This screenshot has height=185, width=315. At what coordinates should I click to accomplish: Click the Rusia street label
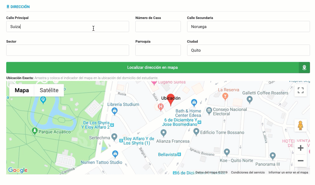[122, 94]
